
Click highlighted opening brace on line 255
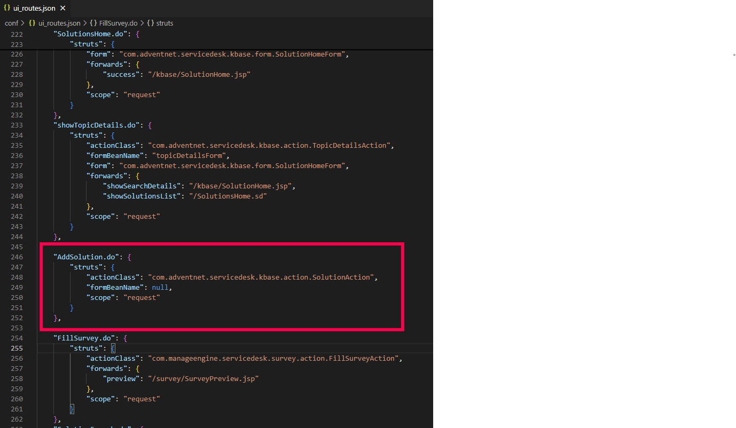coord(113,348)
